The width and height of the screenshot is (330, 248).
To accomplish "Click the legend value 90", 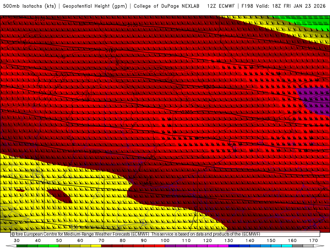I will pyautogui.click(x=144, y=241).
